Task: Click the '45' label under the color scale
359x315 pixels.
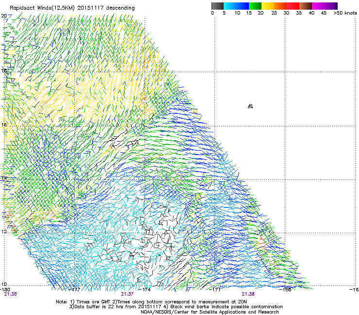Action: [x=324, y=13]
